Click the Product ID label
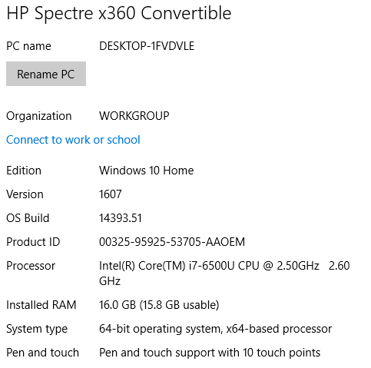The width and height of the screenshot is (371, 368). [x=33, y=242]
